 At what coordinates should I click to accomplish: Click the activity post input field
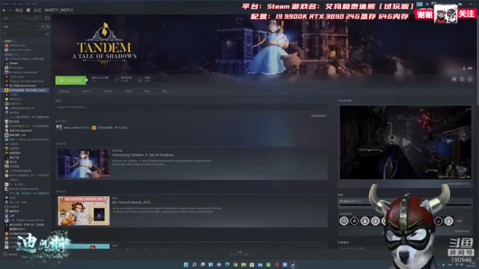tap(191, 108)
